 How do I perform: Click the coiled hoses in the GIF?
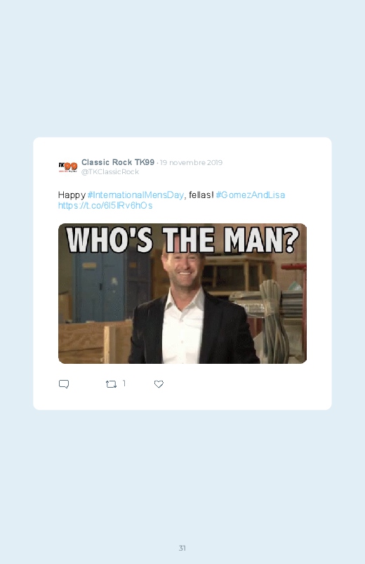[x=275, y=318]
